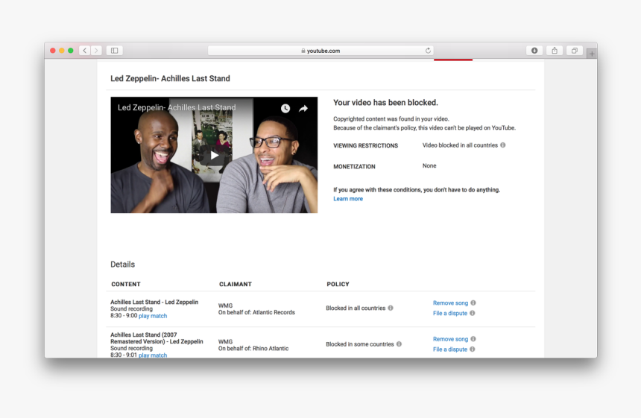Click 'On behalf of: Rhino Atlantic' text

[x=253, y=349]
